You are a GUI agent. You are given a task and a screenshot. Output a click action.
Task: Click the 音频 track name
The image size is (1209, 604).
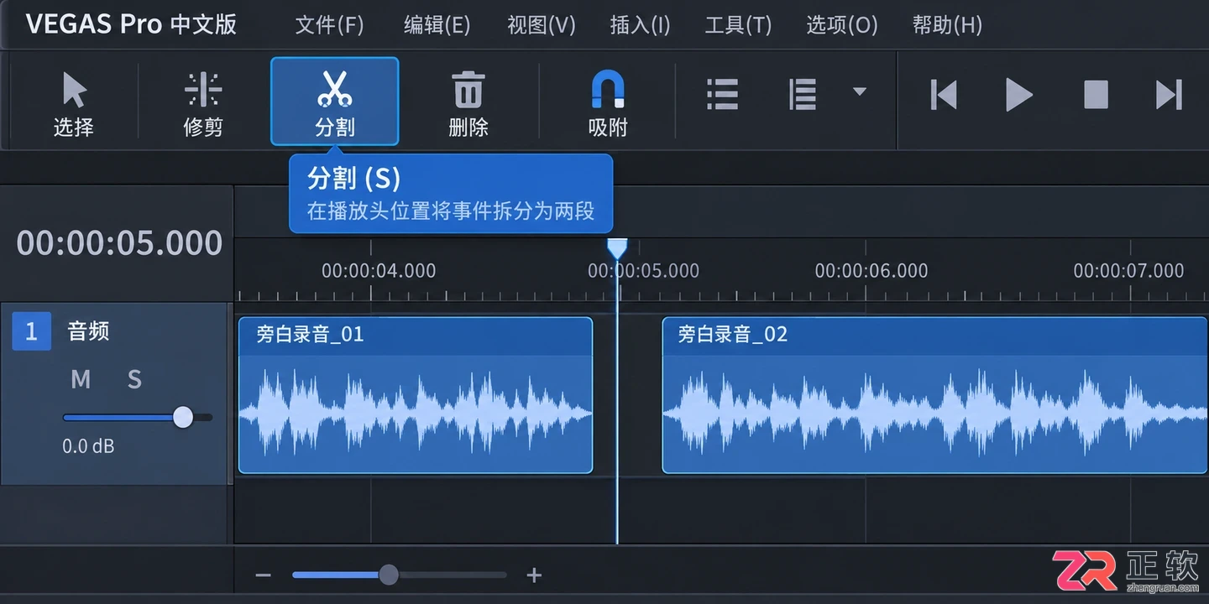88,331
